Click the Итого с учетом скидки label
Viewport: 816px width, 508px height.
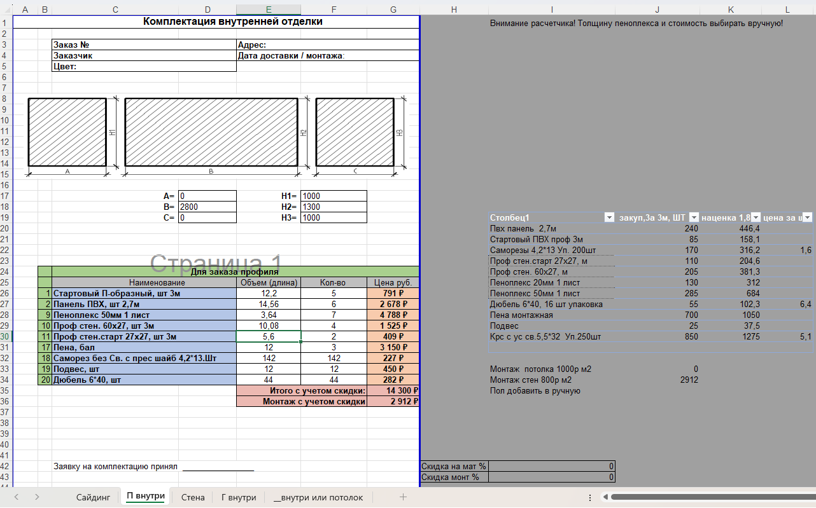click(x=302, y=390)
